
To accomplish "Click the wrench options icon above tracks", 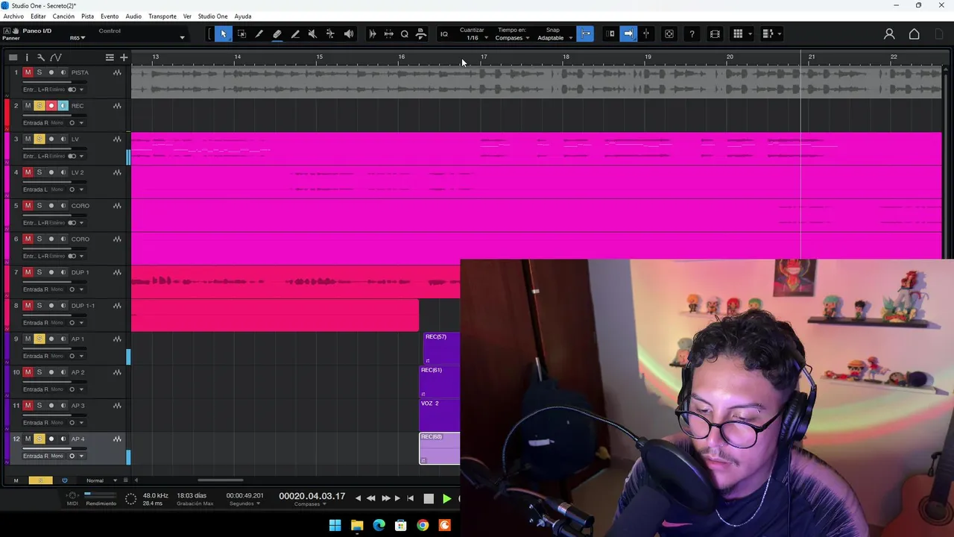I will 41,57.
